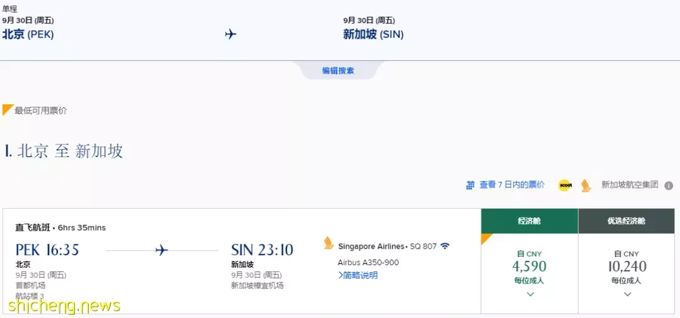Open the info icon beside 新加坡航空集团
680x318 pixels.
coord(669,185)
